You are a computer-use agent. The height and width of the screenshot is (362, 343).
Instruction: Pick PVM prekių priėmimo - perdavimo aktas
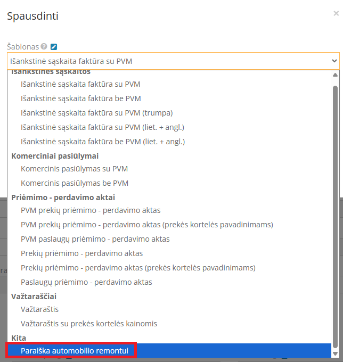[x=91, y=210]
